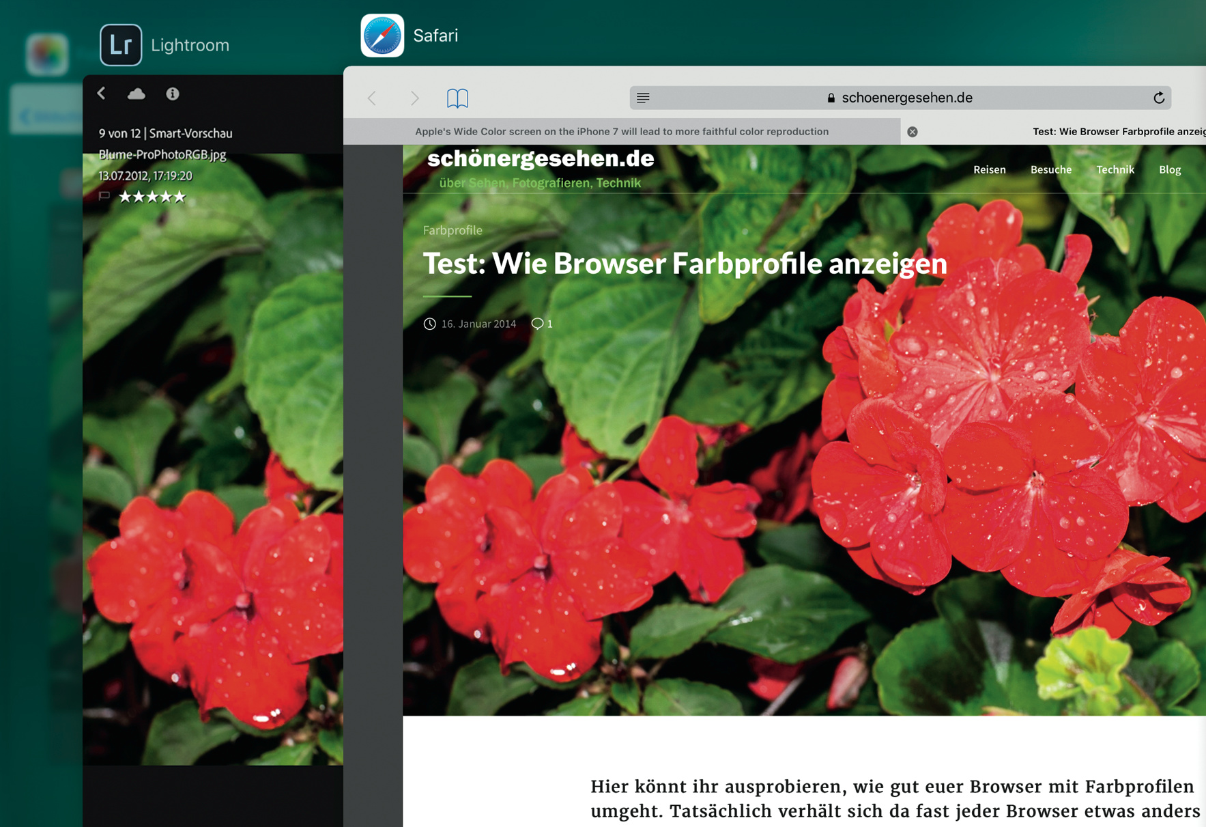1206x827 pixels.
Task: Toggle the flag on the photo
Action: [104, 197]
